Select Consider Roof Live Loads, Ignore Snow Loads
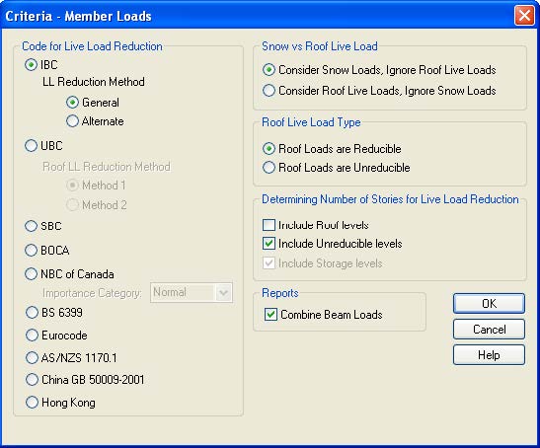Image resolution: width=540 pixels, height=448 pixels. [x=269, y=91]
